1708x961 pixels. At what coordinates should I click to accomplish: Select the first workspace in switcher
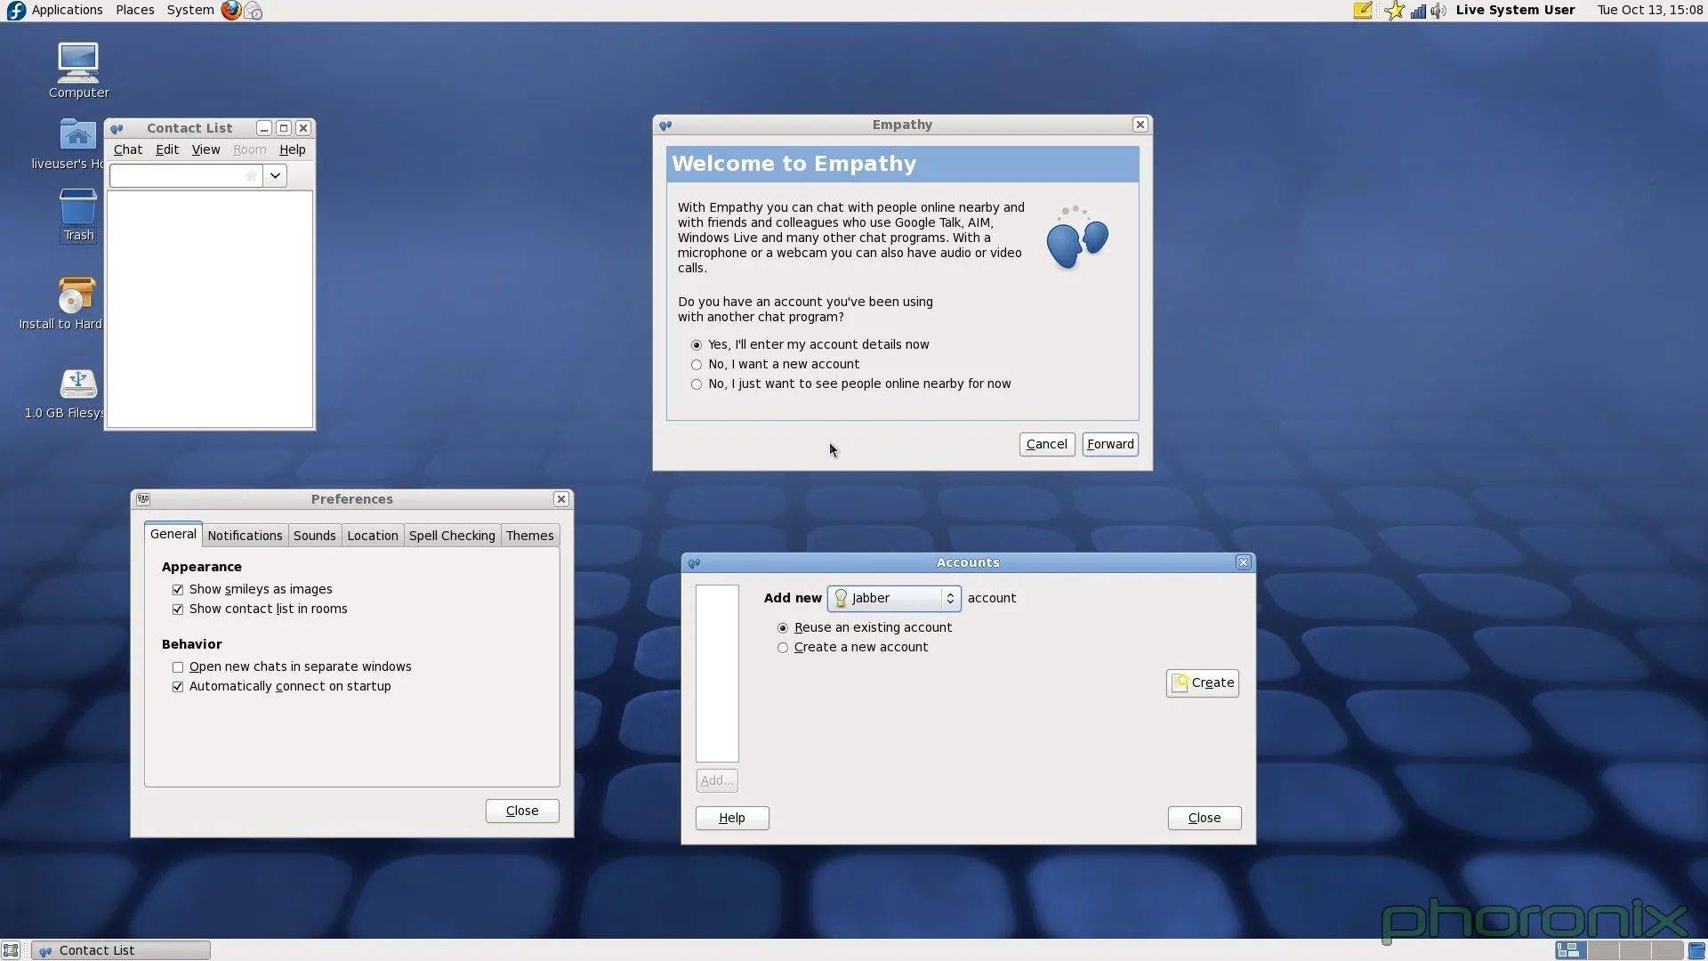tap(1571, 950)
